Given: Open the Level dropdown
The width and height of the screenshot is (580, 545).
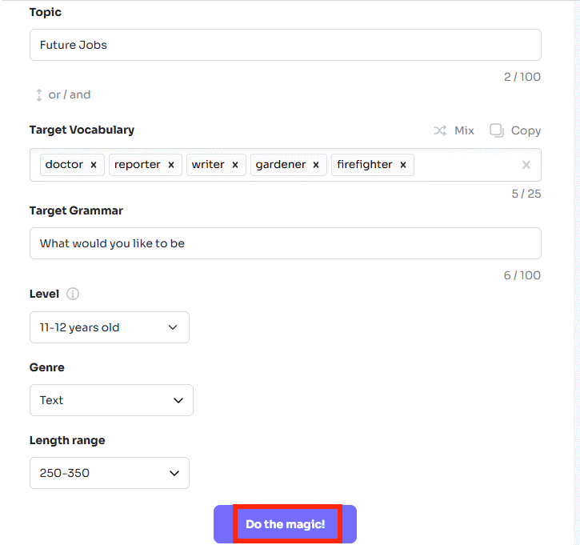Looking at the screenshot, I should coord(110,327).
